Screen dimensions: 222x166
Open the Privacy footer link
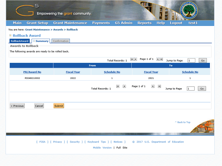tap(58, 142)
